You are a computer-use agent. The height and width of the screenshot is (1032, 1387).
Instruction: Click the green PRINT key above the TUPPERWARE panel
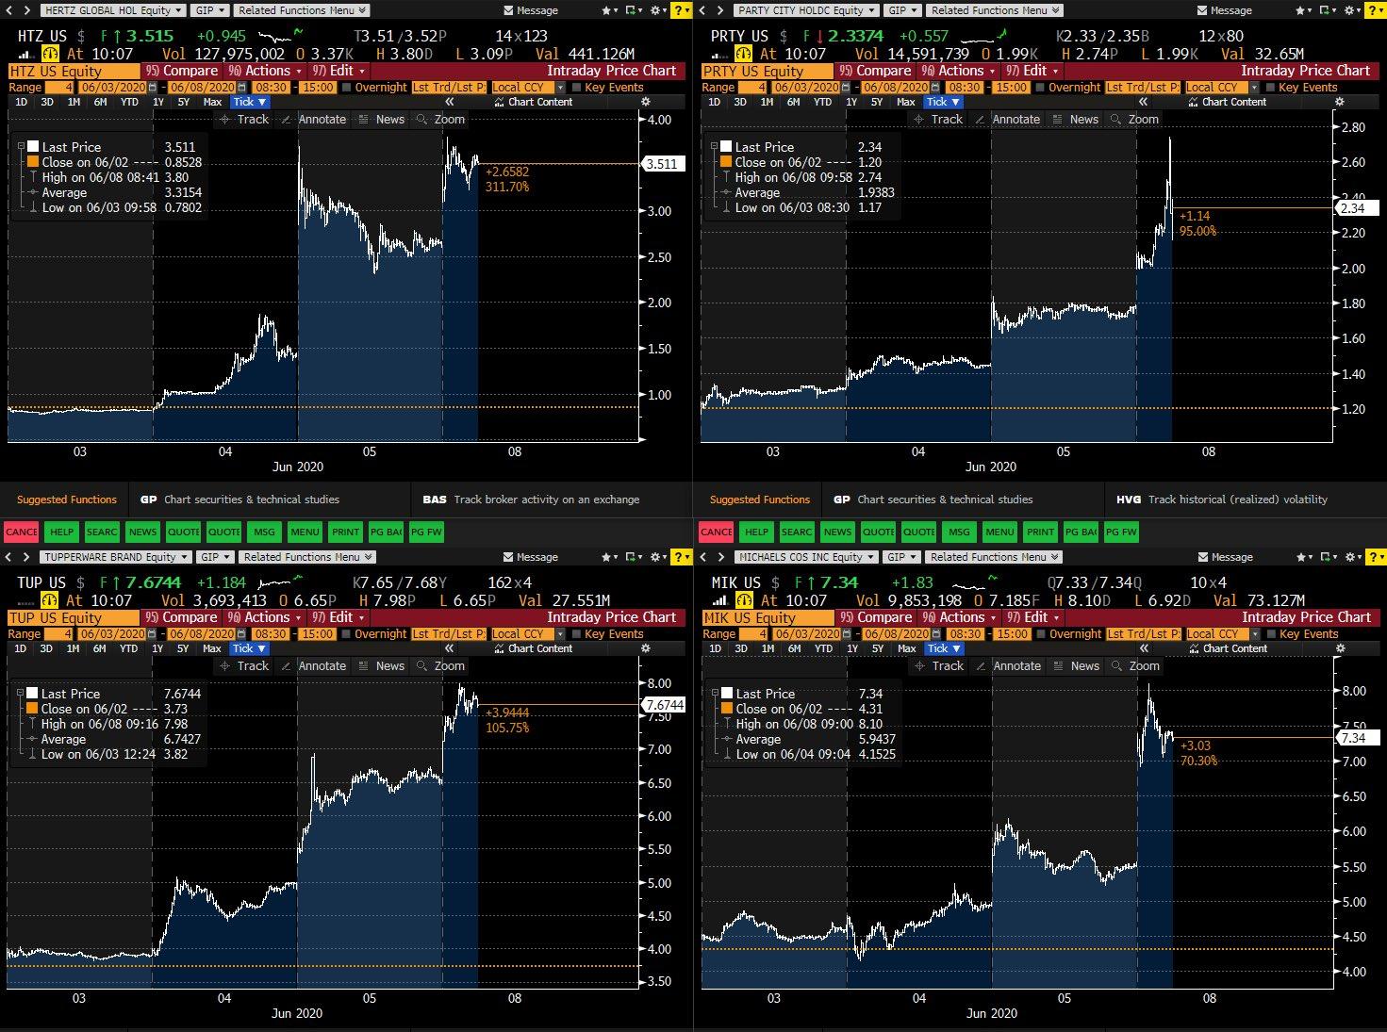(x=346, y=532)
